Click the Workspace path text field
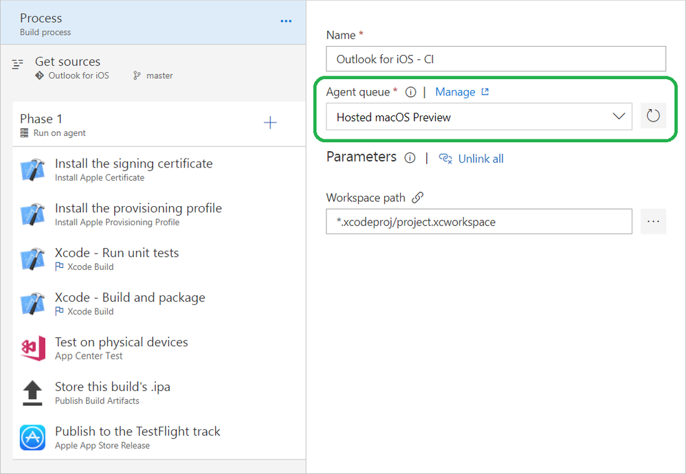 click(x=478, y=222)
